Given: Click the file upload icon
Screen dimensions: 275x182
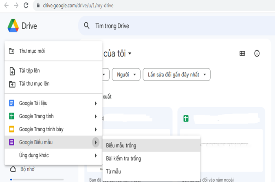Looking at the screenshot, I should pos(12,71).
